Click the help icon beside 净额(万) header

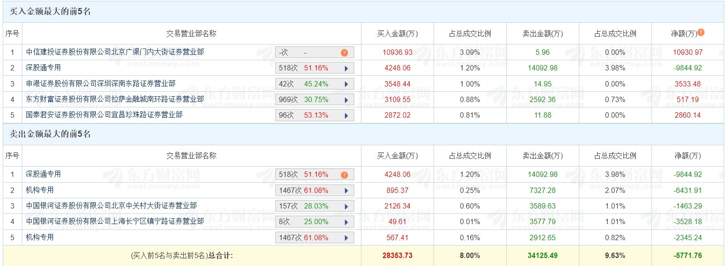pos(701,32)
